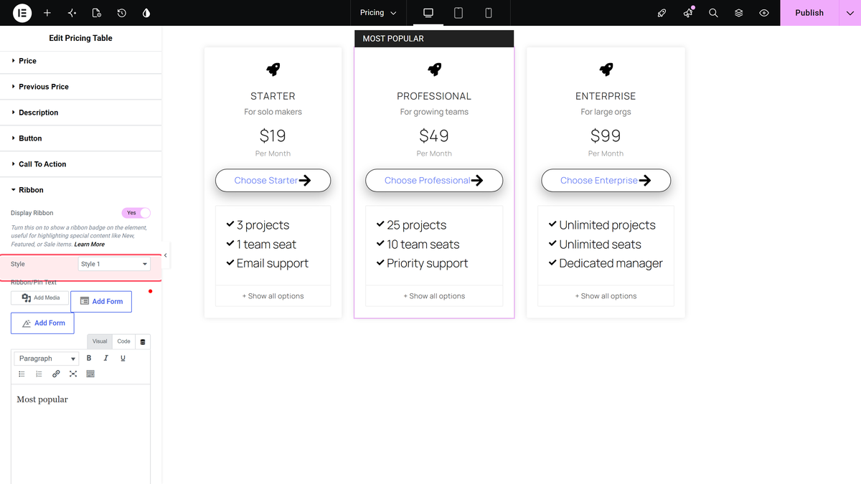Click the Publish button
Screen dimensions: 861x484
pos(809,13)
